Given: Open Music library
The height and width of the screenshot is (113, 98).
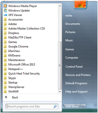Looking at the screenshot, I should tap(69, 40).
